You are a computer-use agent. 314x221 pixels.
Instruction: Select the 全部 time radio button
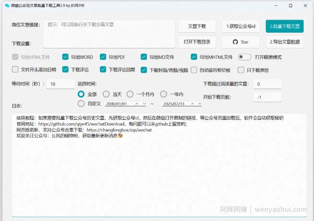(x=81, y=94)
